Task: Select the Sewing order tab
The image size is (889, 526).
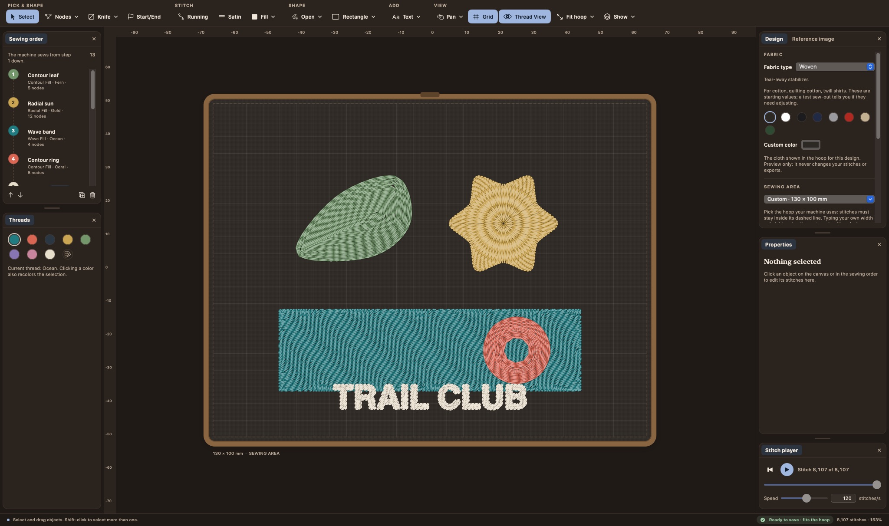Action: (x=26, y=39)
